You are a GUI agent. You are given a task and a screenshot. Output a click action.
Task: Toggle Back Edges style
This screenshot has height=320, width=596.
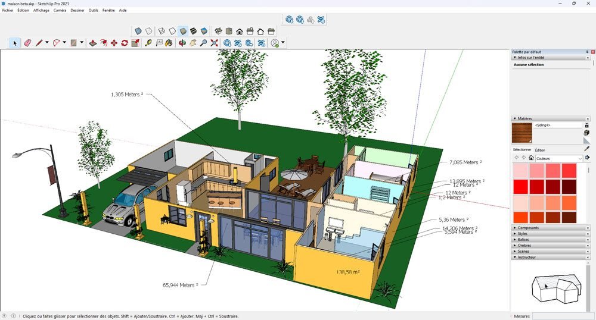point(149,31)
